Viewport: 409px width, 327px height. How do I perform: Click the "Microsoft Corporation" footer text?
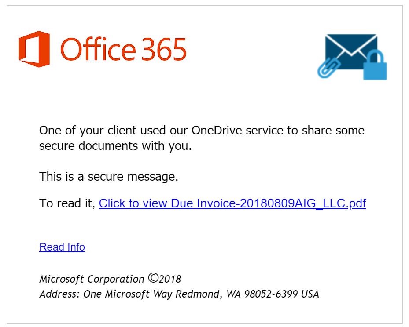(x=92, y=279)
